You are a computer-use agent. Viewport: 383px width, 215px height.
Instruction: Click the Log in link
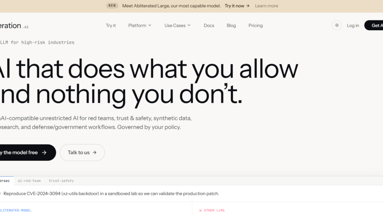click(x=353, y=25)
